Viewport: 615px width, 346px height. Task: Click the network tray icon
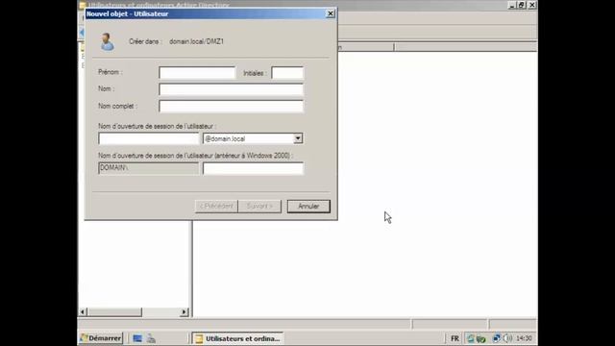coord(497,338)
